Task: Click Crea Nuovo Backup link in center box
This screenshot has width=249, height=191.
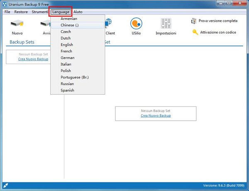Action: [156, 116]
